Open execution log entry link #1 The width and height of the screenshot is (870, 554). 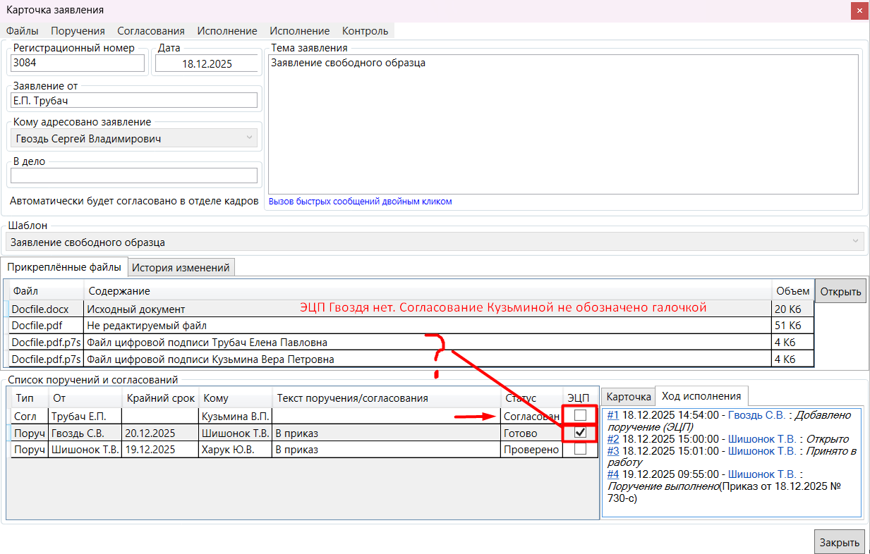(613, 415)
